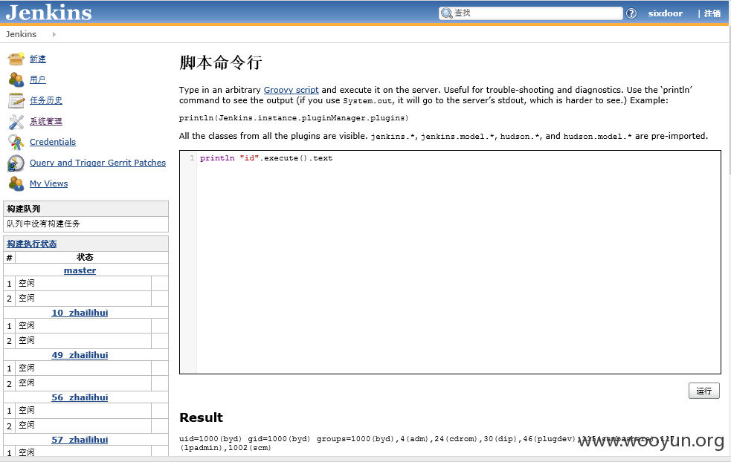
Task: Click the Gerrit patches query icon
Action: [x=16, y=163]
